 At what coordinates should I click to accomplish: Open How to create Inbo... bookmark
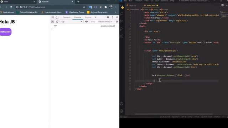pyautogui.click(x=52, y=12)
